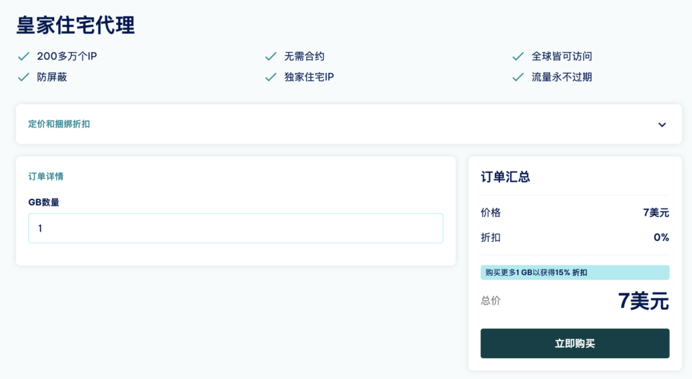Screen dimensions: 692x379
Task: Expand the 定价和捆绑折扣 chevron arrow
Action: tap(662, 124)
